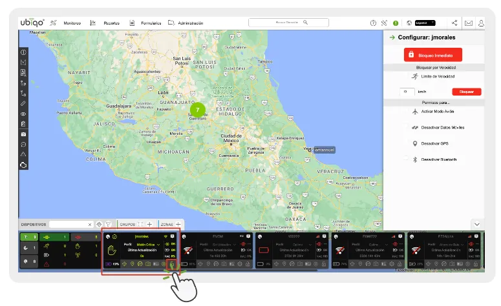Open the message icon on the jmorales card
The width and height of the screenshot is (501, 306).
172,236
